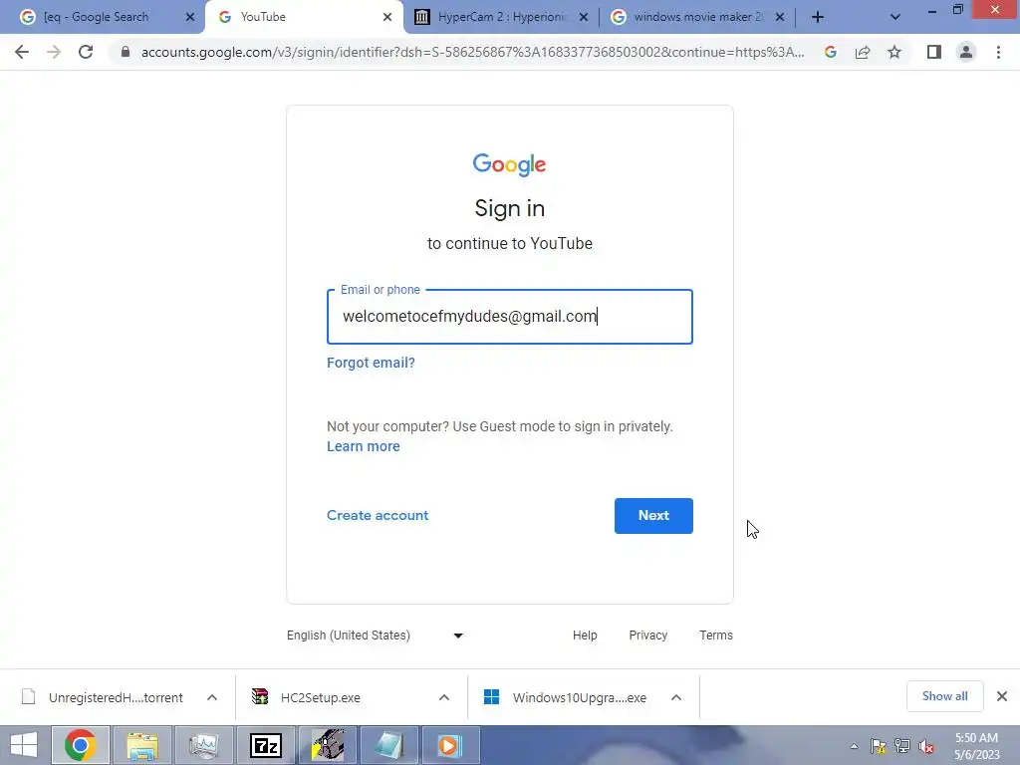
Task: Open File Explorer from the taskbar
Action: click(142, 745)
